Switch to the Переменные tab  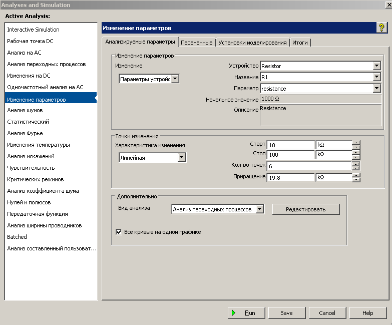coord(197,43)
